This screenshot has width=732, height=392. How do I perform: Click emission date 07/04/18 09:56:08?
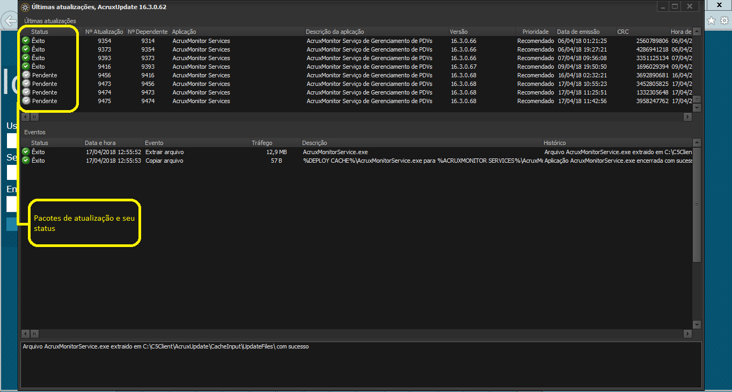coord(582,58)
